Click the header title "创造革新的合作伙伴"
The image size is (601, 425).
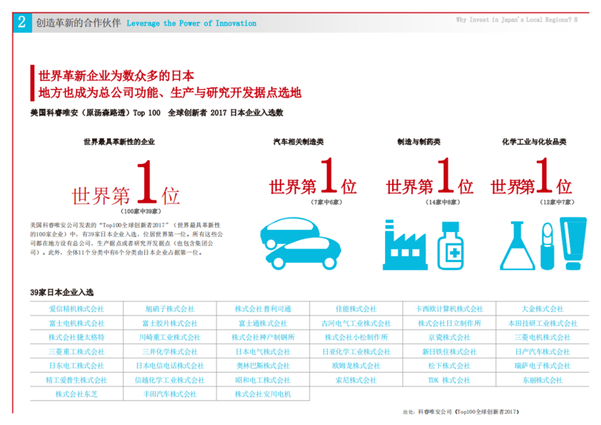point(78,23)
